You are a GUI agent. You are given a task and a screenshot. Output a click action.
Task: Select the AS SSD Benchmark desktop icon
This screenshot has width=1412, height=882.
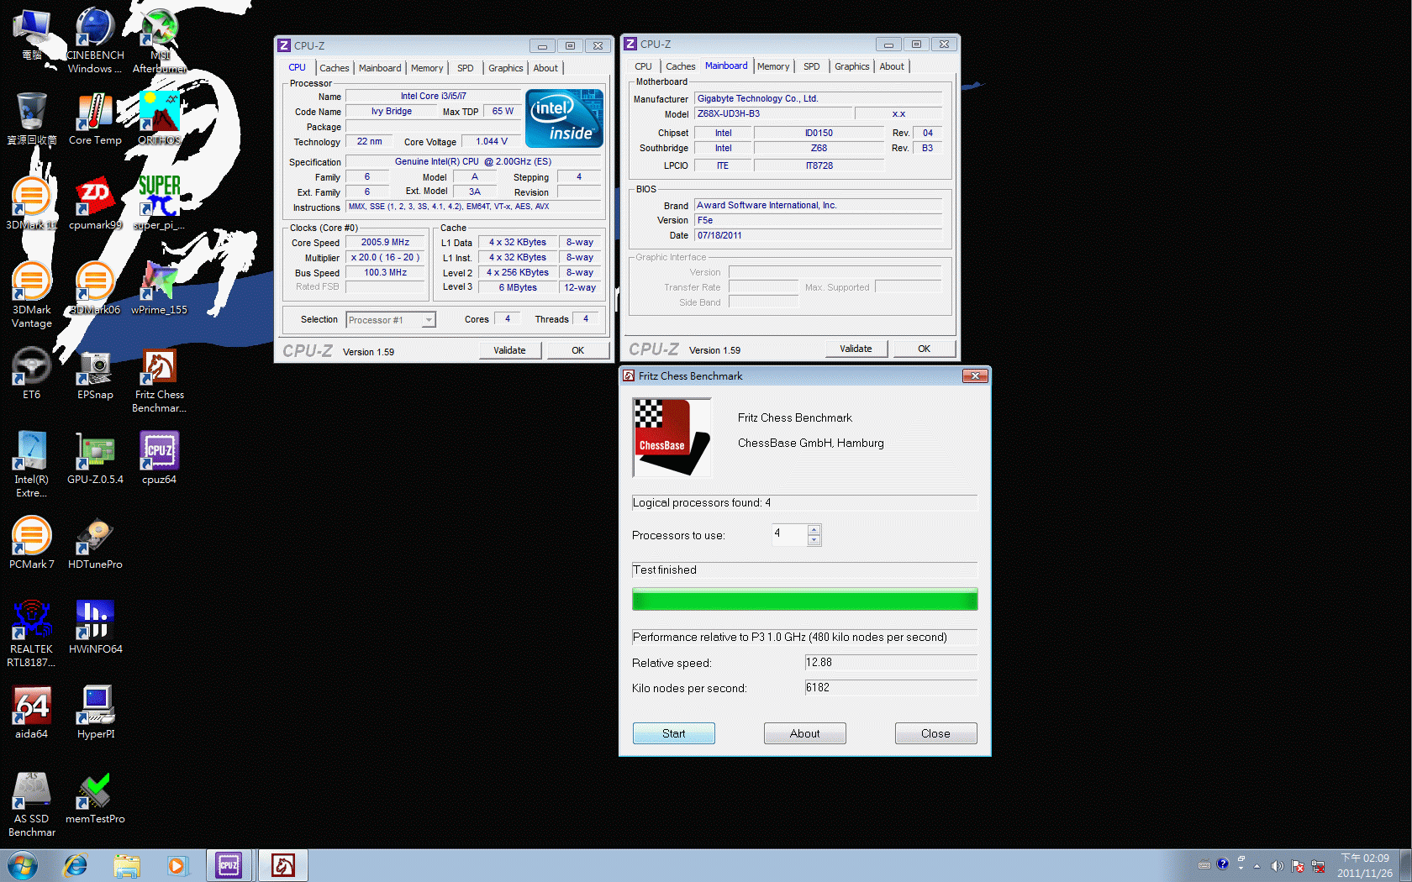click(x=31, y=805)
